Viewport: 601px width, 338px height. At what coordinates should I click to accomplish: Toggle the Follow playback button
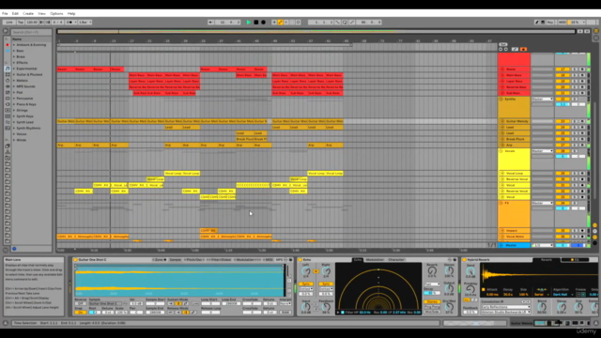(210, 23)
